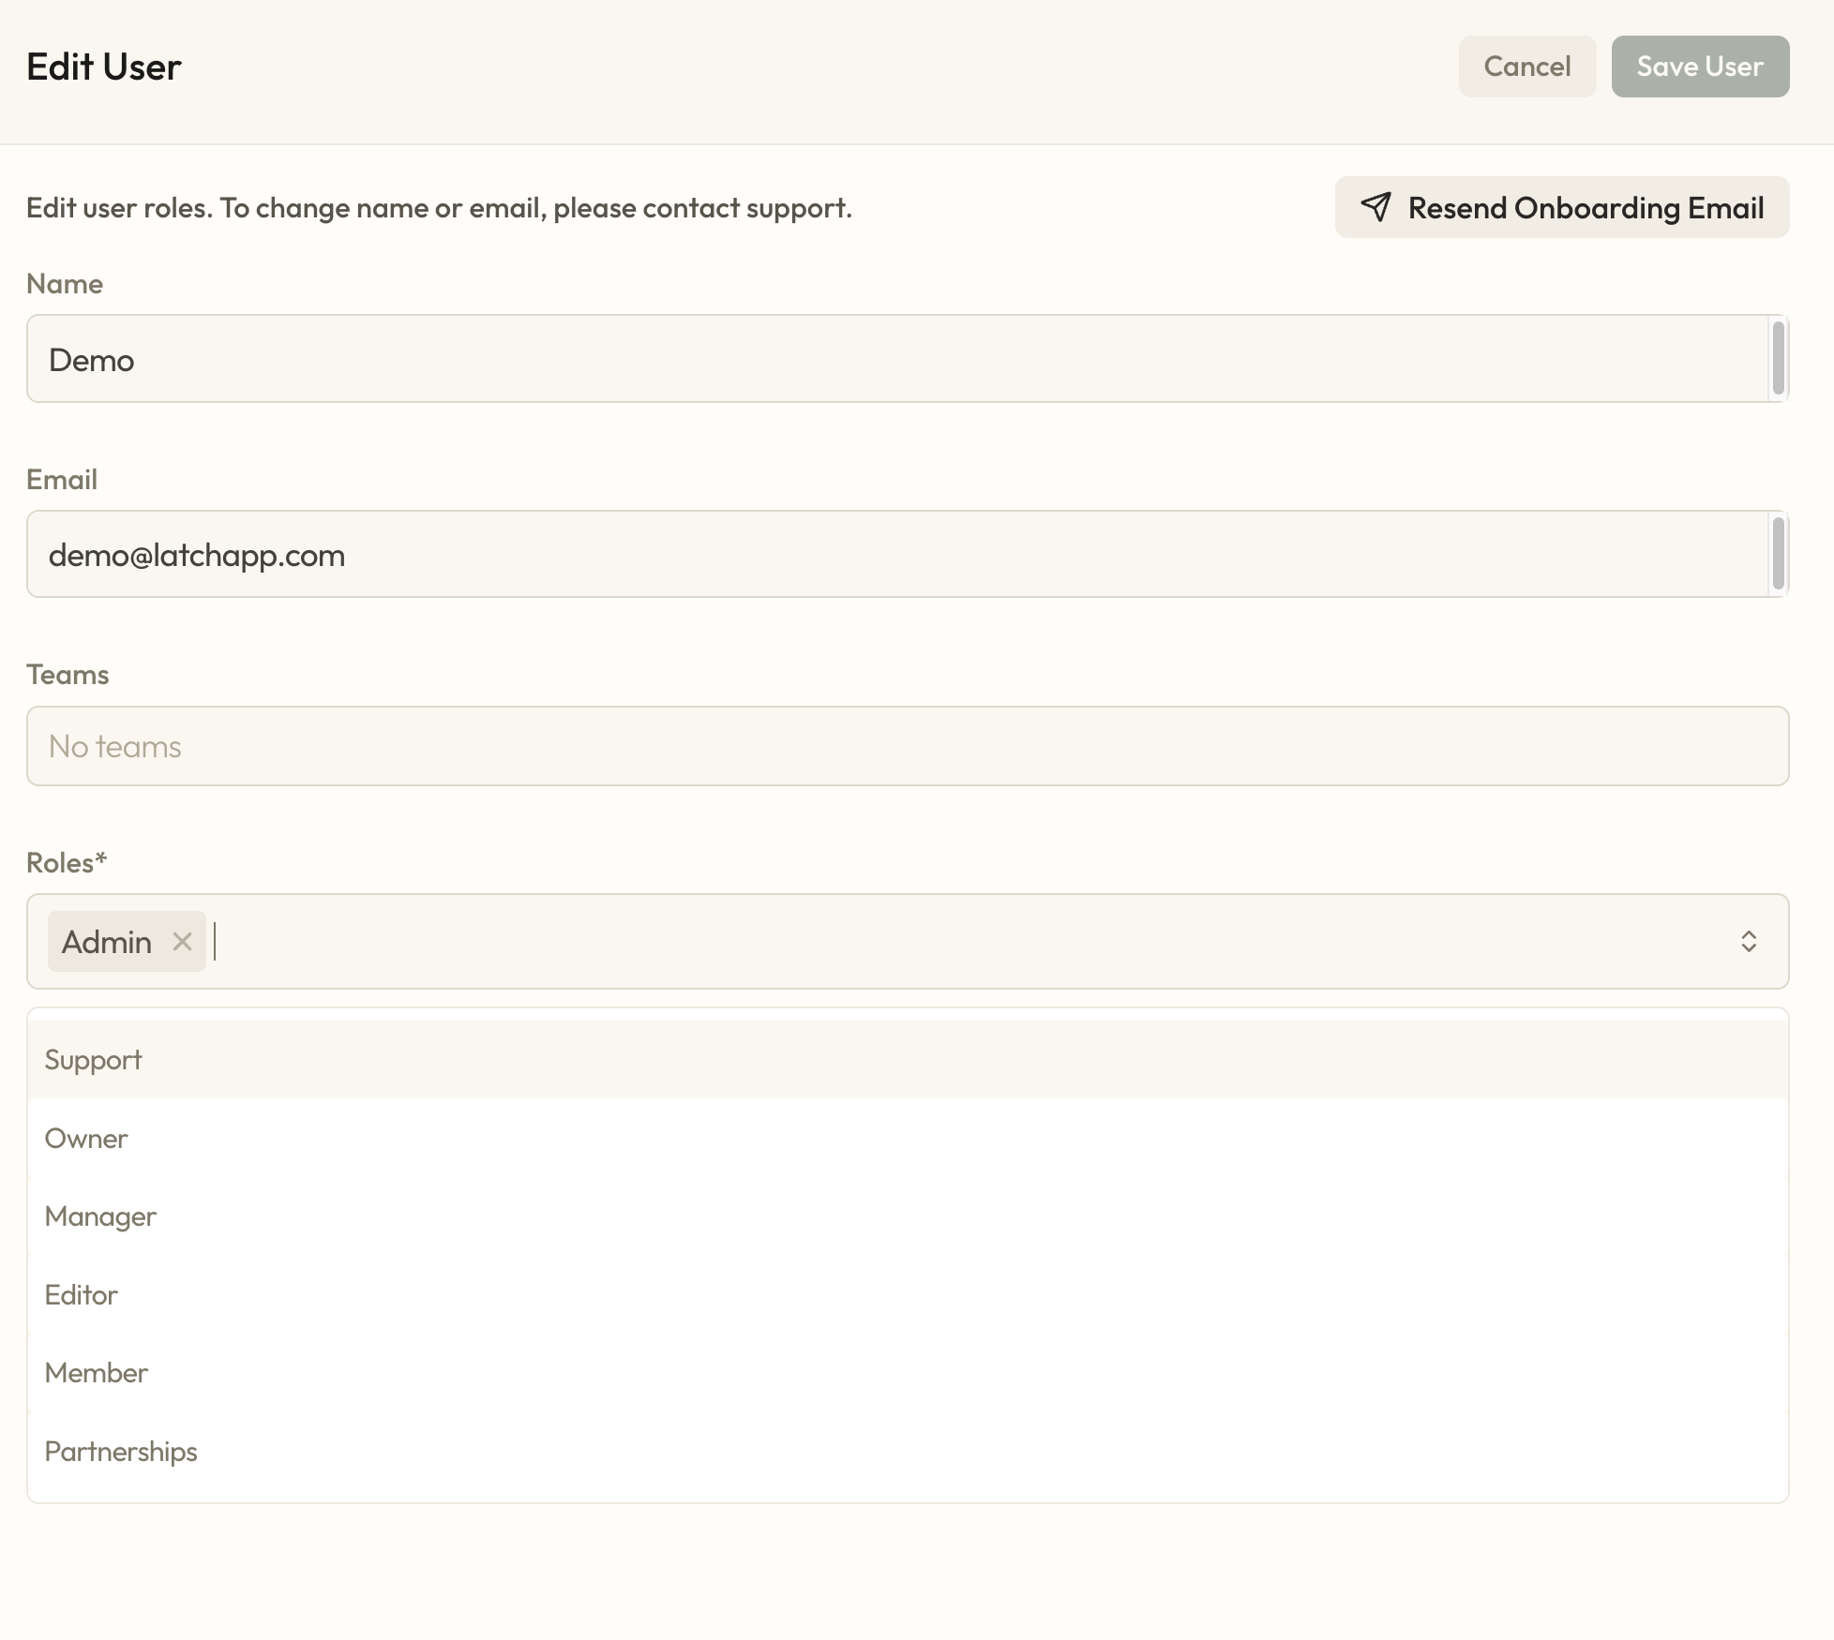Click the Admin role tag
Viewport: 1834px width, 1640px height.
coord(106,942)
